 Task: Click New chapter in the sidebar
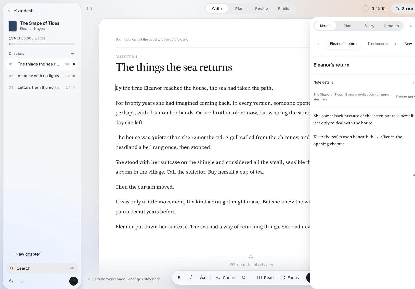tap(25, 254)
